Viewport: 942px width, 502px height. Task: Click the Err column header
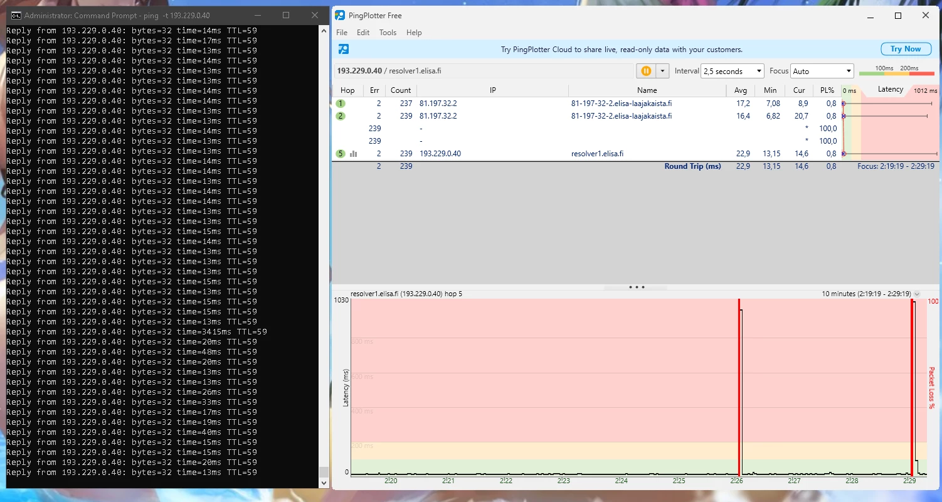374,90
